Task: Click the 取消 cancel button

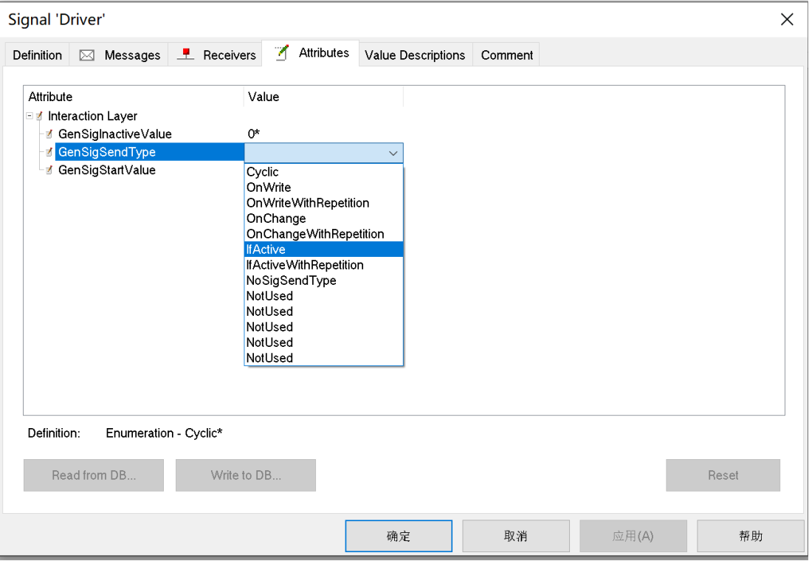Action: pos(515,535)
